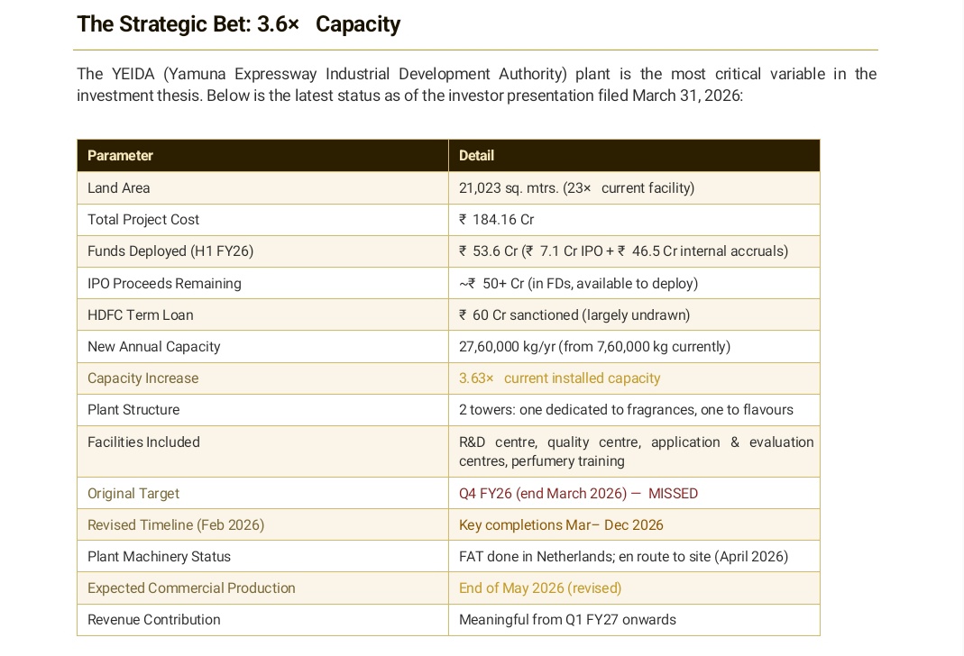The image size is (964, 656).
Task: Click the '₹ 53.6 Cr' funds detail cell
Action: (634, 251)
